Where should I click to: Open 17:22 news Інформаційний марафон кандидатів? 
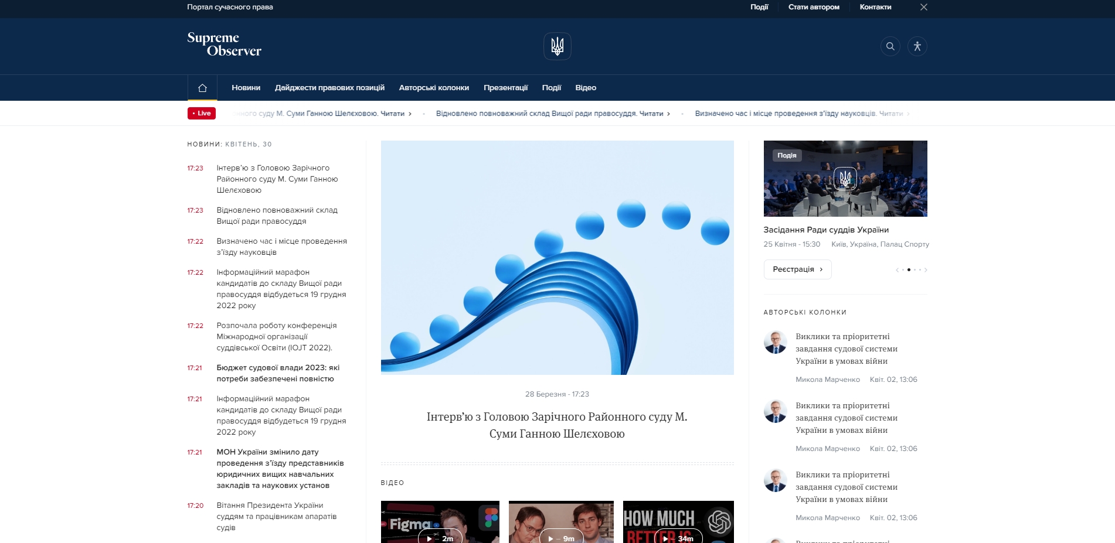(x=281, y=289)
